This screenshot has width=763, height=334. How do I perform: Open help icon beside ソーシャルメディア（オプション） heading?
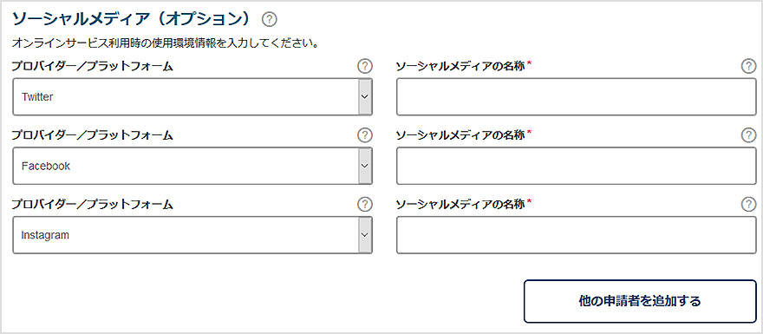click(x=269, y=19)
